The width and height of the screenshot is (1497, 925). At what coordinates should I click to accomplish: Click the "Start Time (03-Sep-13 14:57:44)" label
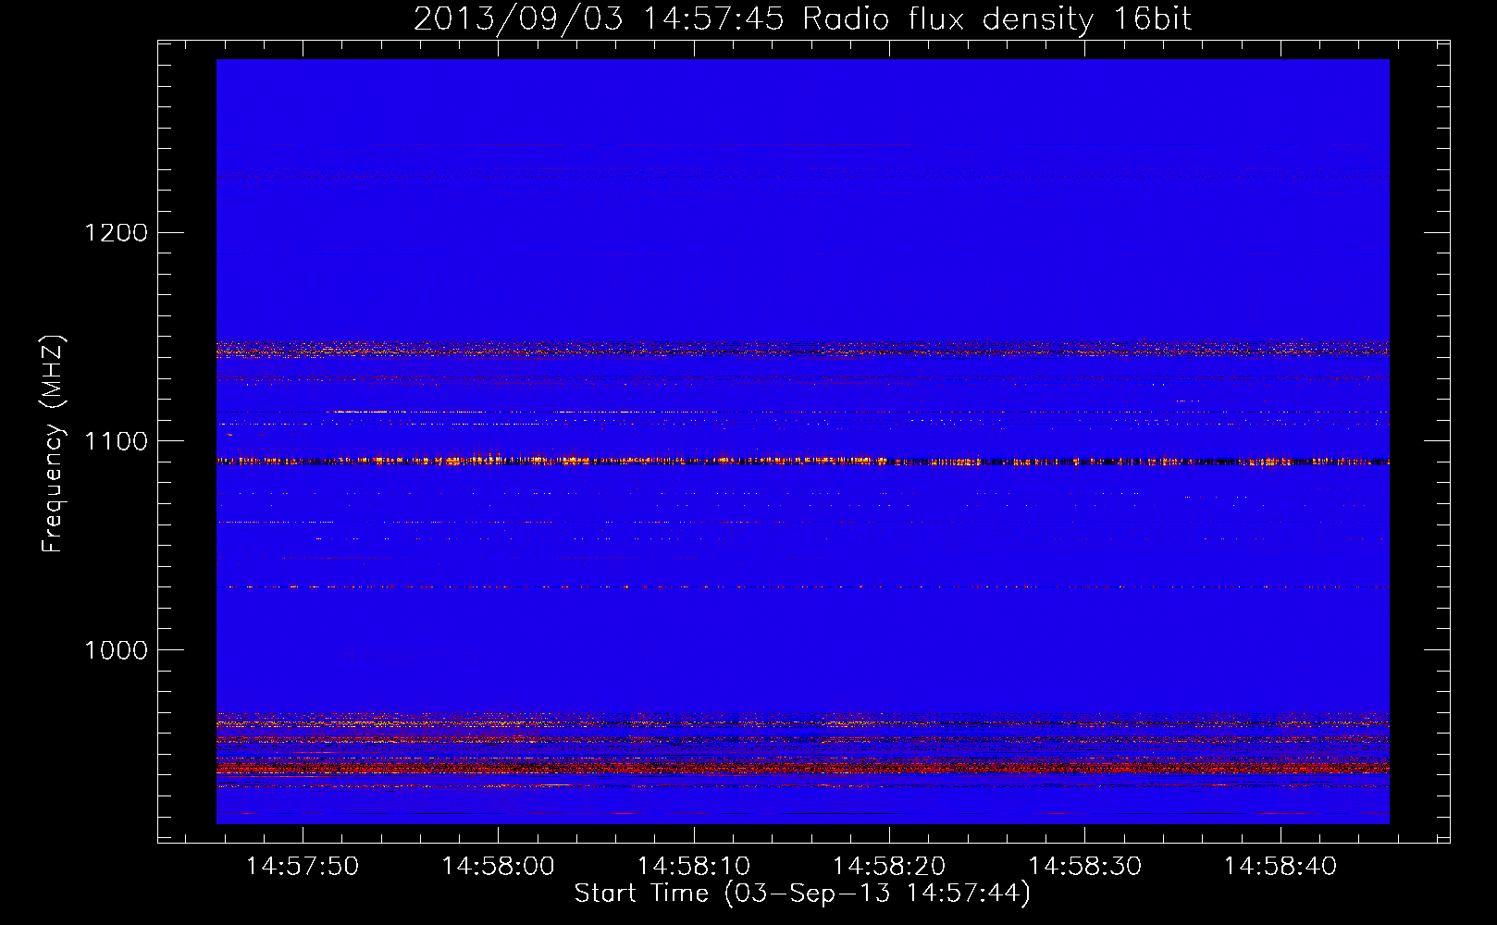point(802,894)
